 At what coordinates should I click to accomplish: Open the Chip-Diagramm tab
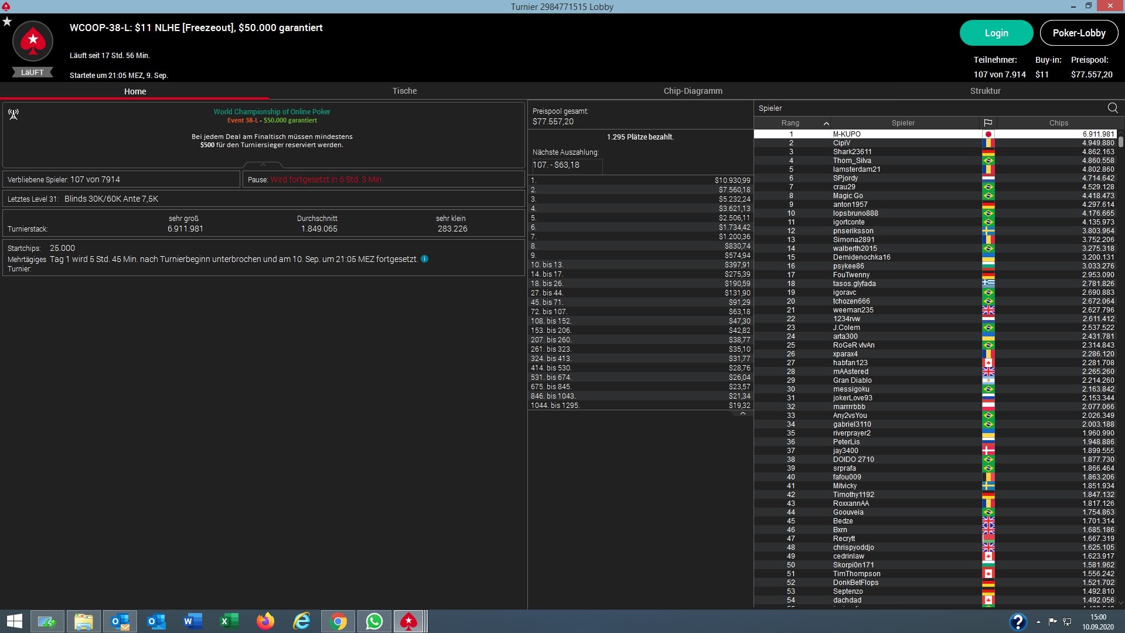693,91
